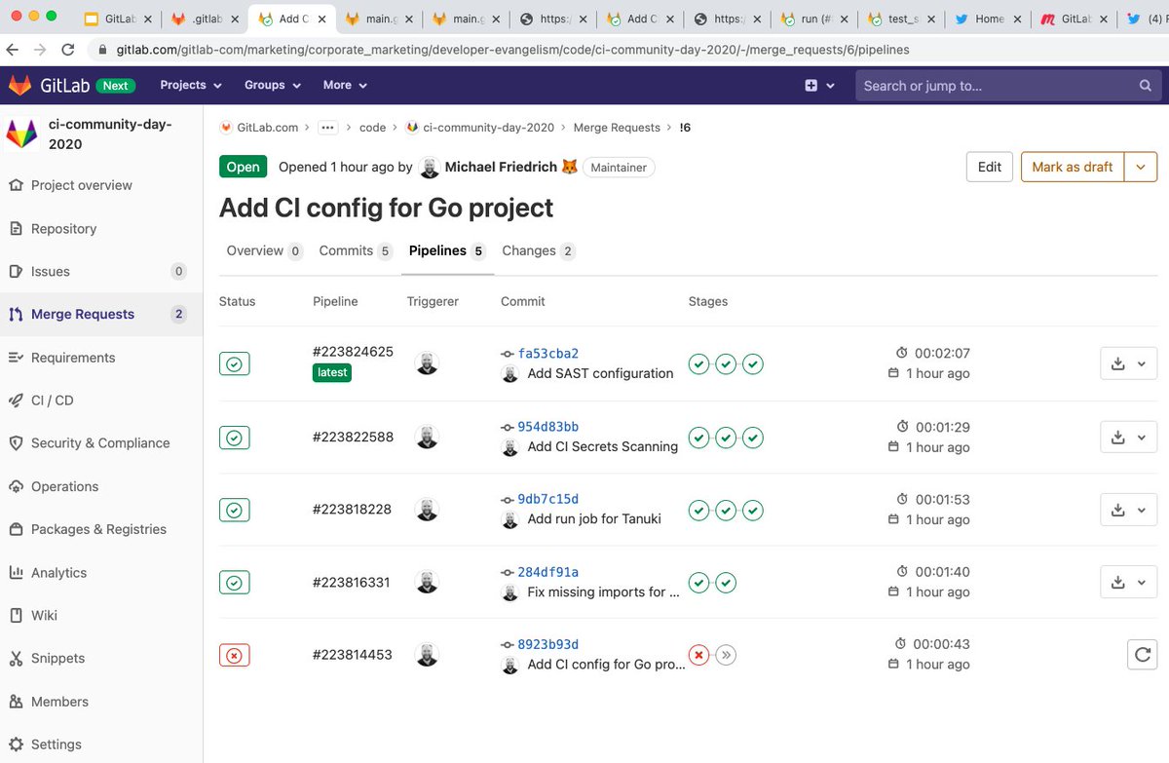
Task: Click the Operations sidebar icon
Action: click(16, 486)
